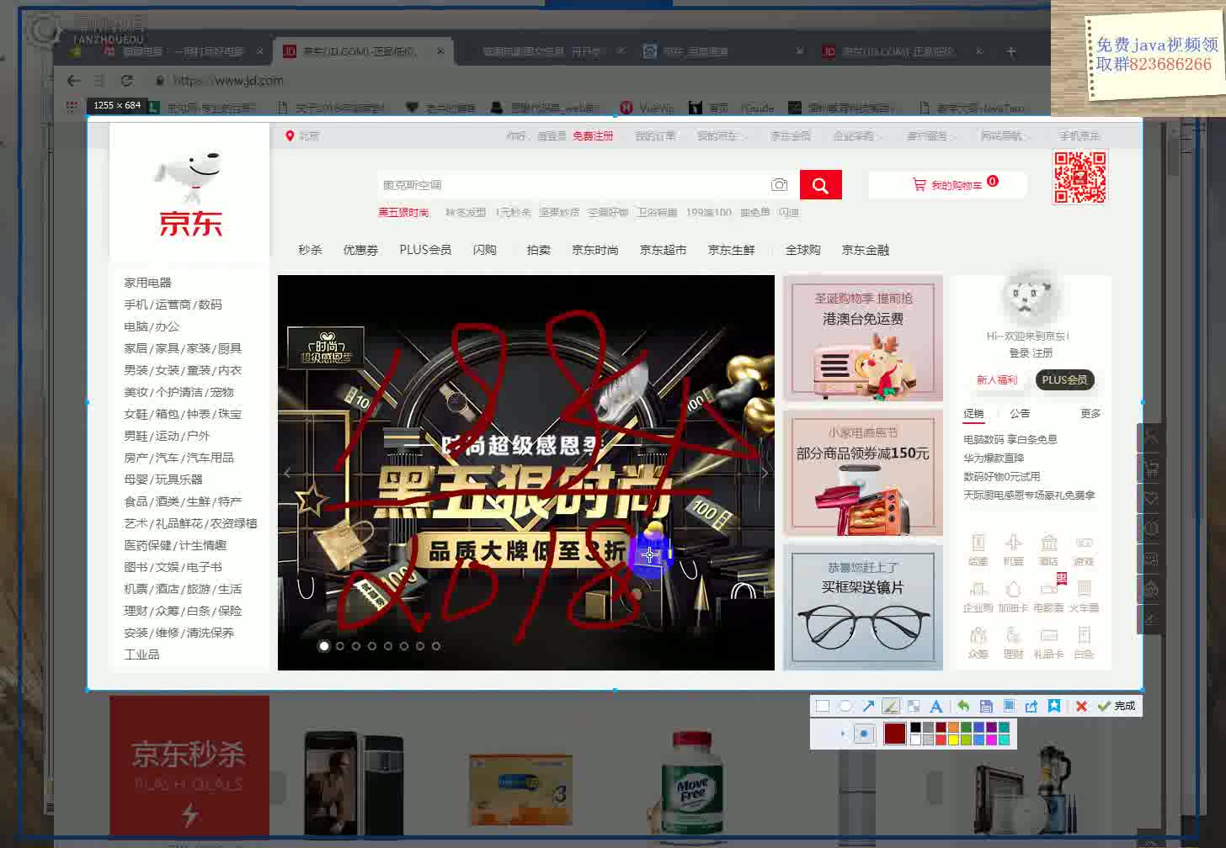Expand 企业采购 top bar menu
The image size is (1226, 848).
tap(856, 135)
